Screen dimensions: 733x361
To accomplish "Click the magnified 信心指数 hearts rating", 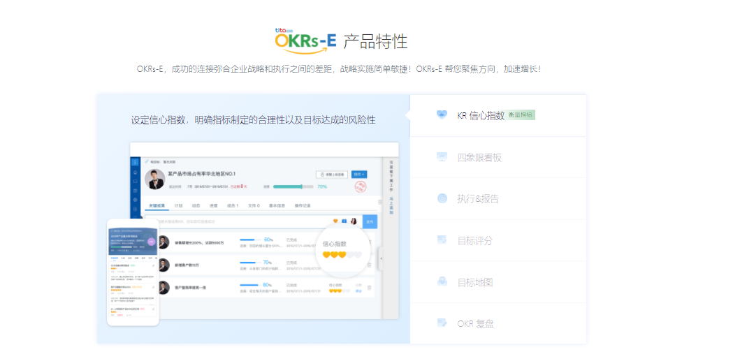I will (342, 255).
